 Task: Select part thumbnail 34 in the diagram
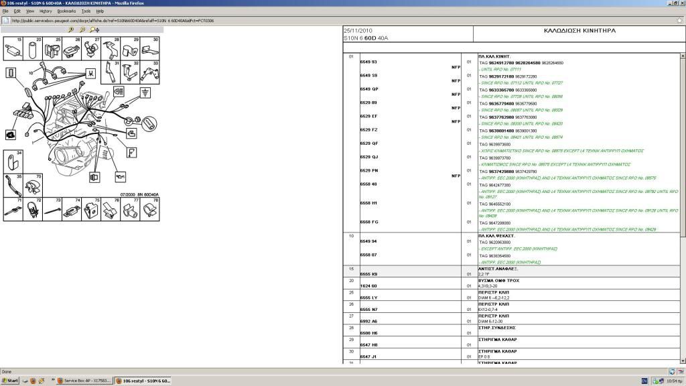[13, 162]
